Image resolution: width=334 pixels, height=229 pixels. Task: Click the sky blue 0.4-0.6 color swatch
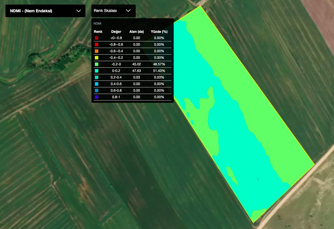[97, 84]
